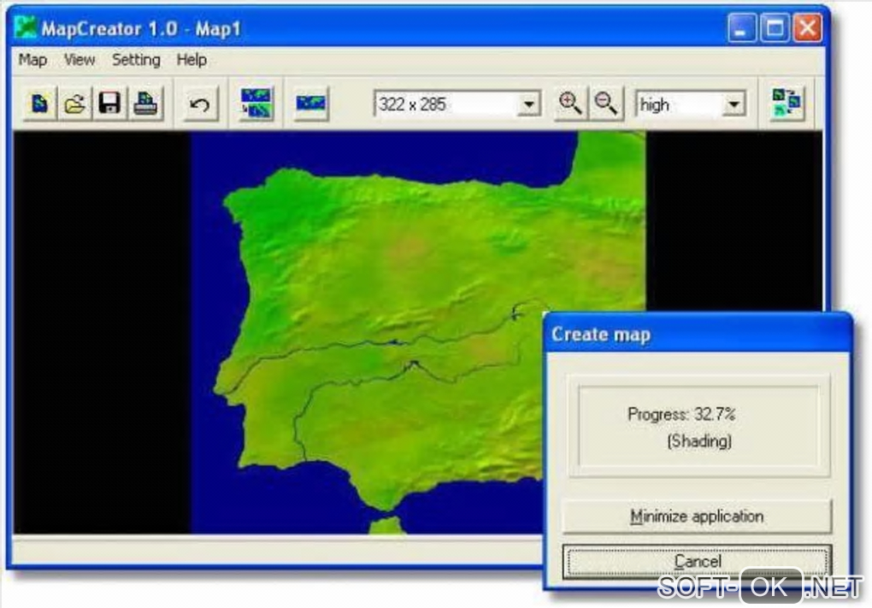Click the rightmost map tiles toolbar icon
This screenshot has height=608, width=872.
click(x=787, y=103)
